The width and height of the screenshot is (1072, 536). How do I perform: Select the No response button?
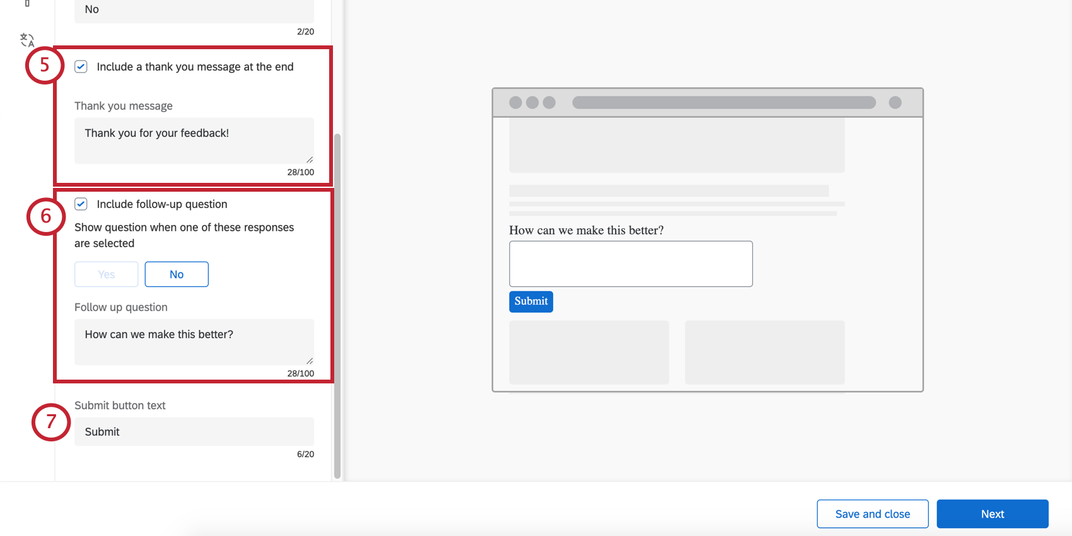(x=177, y=274)
